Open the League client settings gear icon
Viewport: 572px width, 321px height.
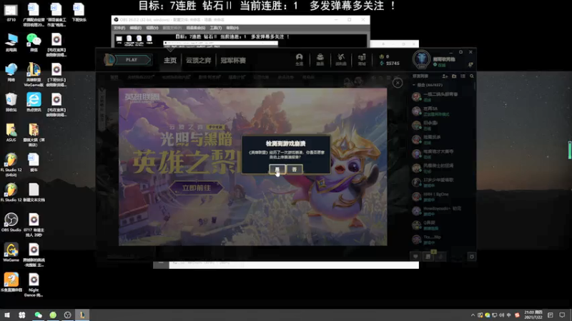460,52
